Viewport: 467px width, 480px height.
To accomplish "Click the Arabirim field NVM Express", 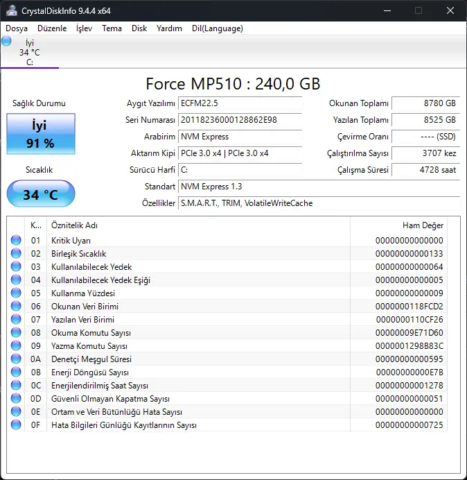I will (x=240, y=137).
